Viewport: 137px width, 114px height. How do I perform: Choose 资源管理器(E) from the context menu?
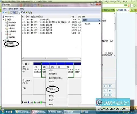(57, 74)
